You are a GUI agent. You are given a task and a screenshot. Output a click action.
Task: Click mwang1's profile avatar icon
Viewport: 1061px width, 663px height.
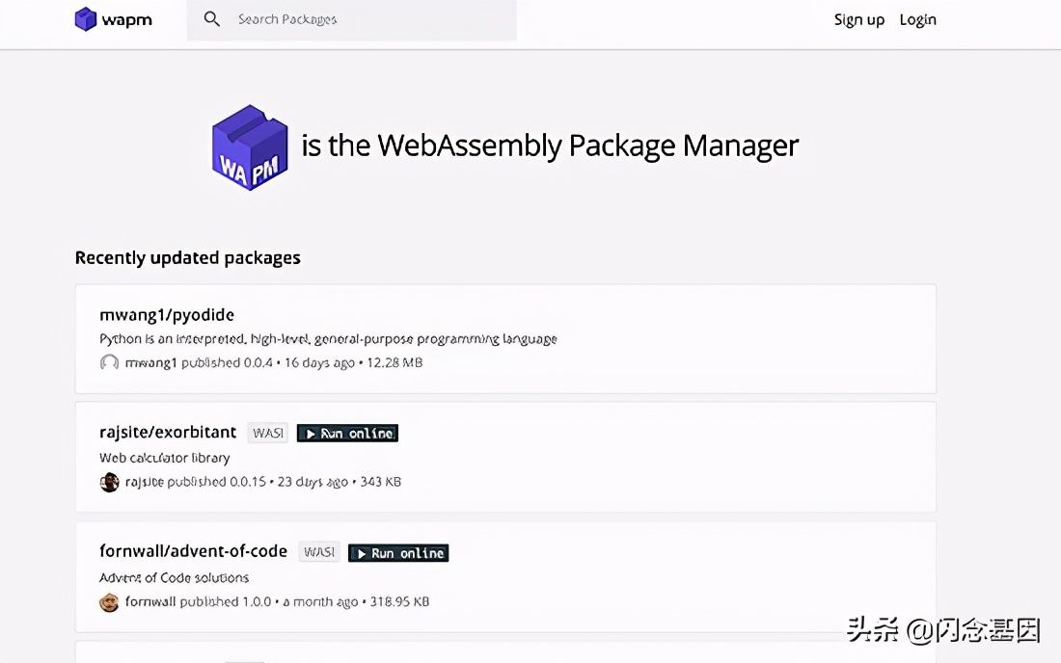pyautogui.click(x=108, y=363)
